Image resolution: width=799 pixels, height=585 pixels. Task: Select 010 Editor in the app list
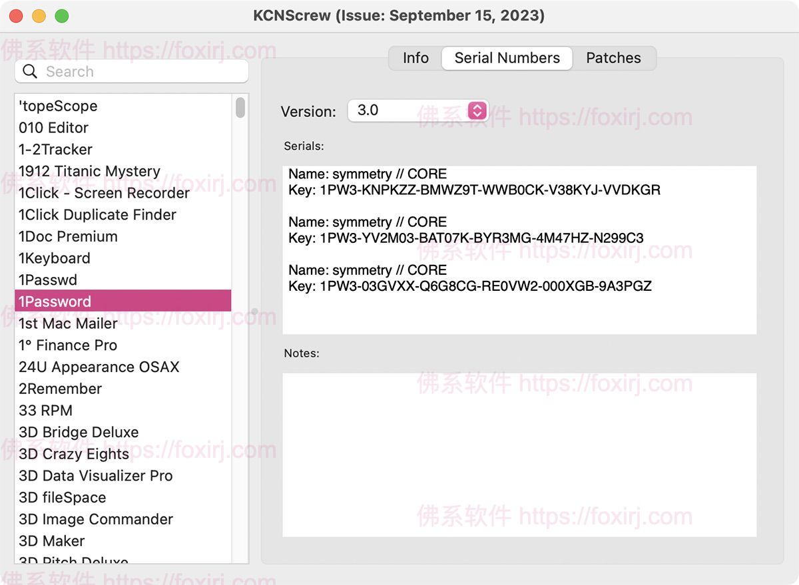53,128
